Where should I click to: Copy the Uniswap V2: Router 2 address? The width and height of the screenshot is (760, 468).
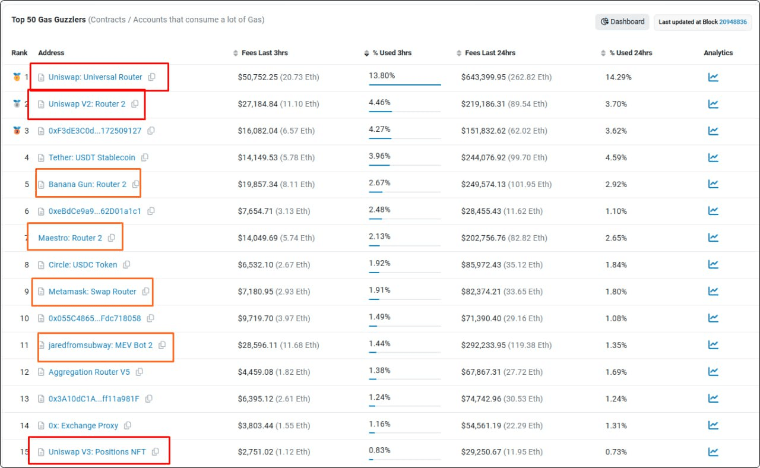pos(135,104)
